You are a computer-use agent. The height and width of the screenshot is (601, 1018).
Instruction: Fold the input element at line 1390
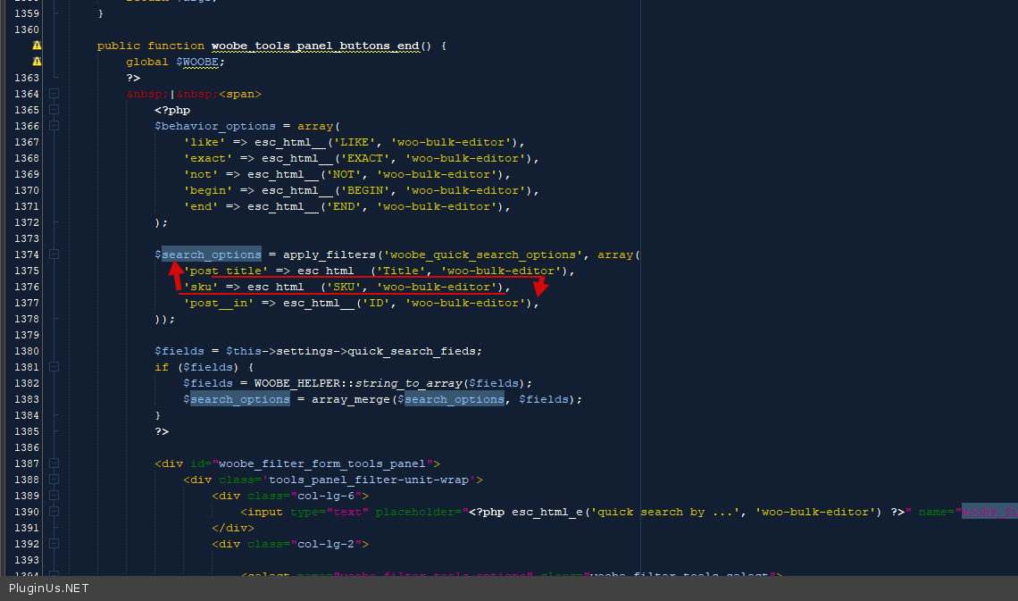click(54, 512)
